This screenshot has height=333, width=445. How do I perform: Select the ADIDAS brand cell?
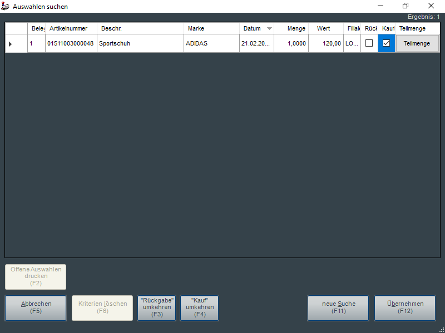tap(211, 43)
